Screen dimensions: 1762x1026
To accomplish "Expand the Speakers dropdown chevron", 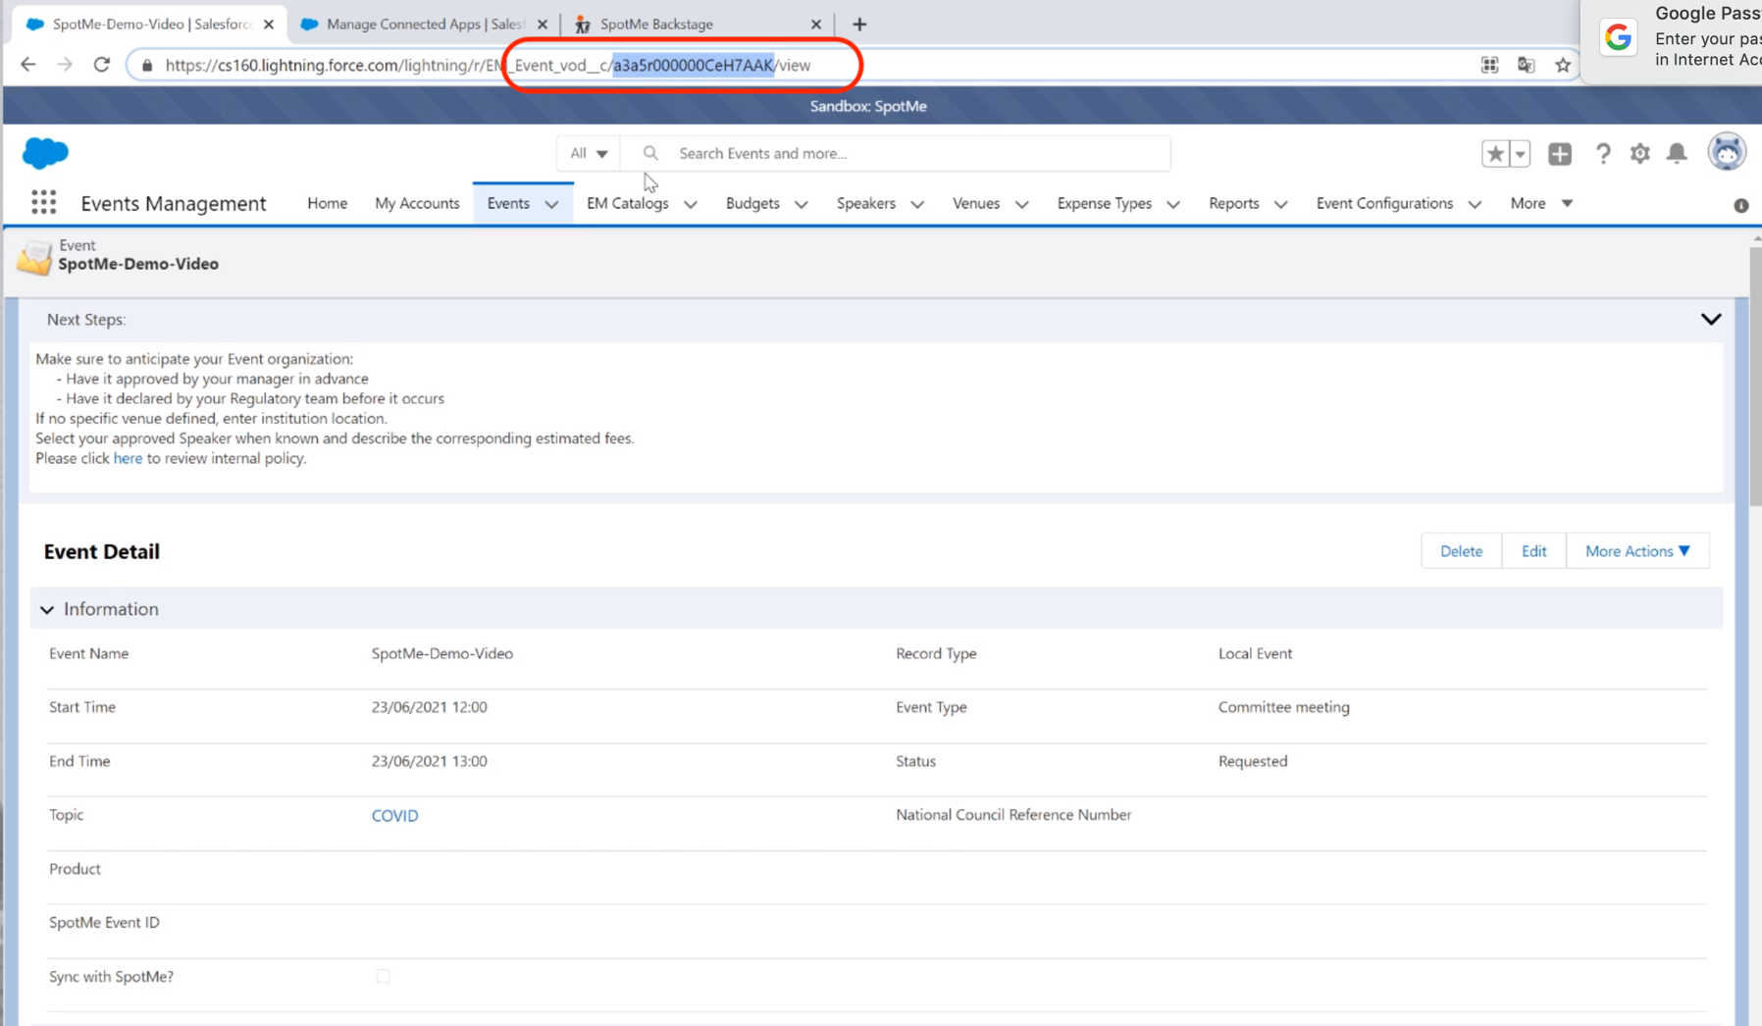I will pyautogui.click(x=916, y=204).
